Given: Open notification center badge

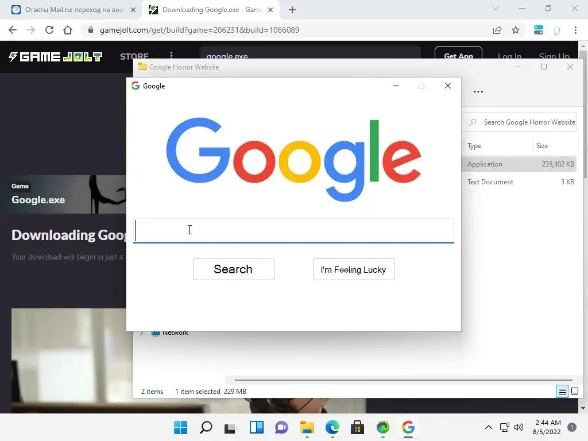Looking at the screenshot, I should (x=572, y=427).
